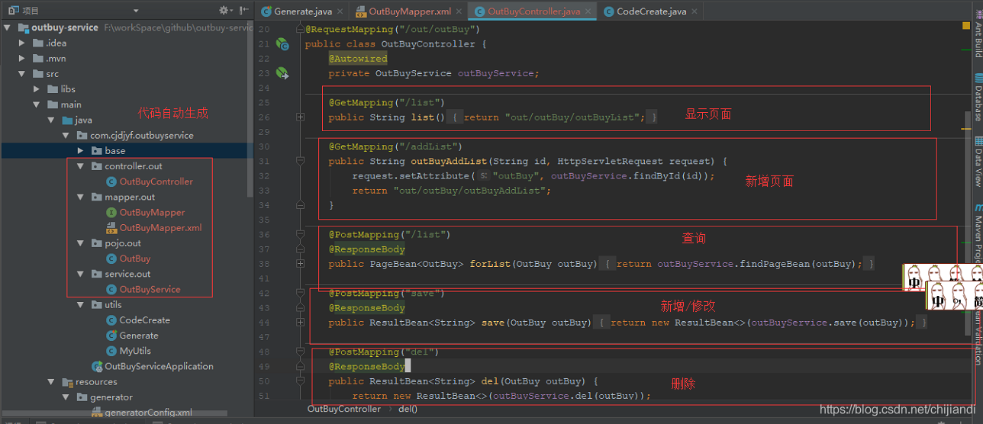Image resolution: width=983 pixels, height=424 pixels.
Task: Close the OutBuyController.java tab
Action: point(588,11)
